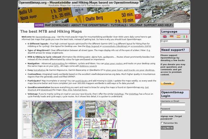Follow the installation link
Screen dimensions: 208x139
(x=40, y=70)
